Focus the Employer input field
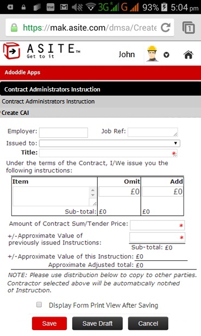 pos(64,132)
